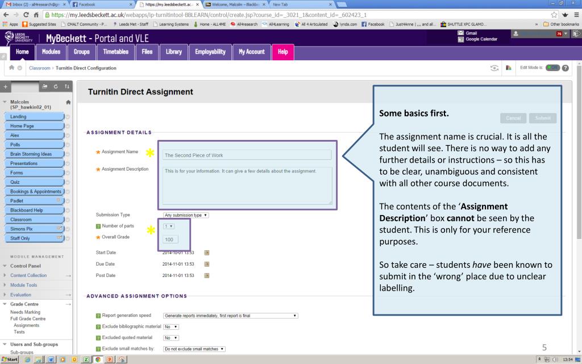Open the Start Date calendar picker icon
The height and width of the screenshot is (364, 582).
(x=207, y=253)
